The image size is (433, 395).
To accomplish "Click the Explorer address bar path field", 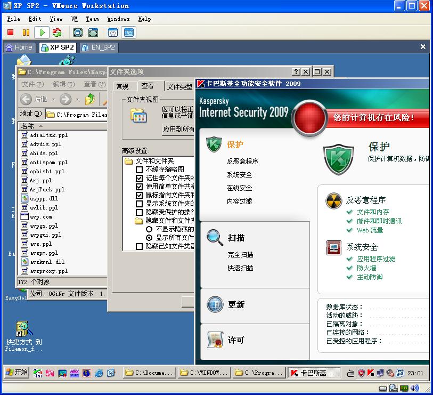I will click(x=77, y=114).
